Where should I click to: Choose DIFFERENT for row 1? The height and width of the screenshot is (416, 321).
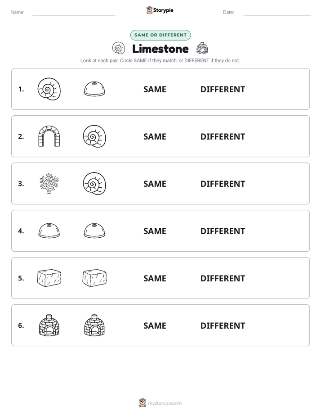[x=223, y=90]
